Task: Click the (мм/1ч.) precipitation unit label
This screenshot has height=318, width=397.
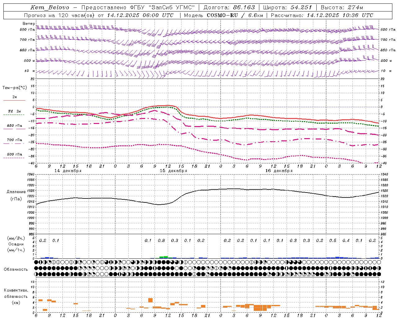Action: click(x=16, y=250)
